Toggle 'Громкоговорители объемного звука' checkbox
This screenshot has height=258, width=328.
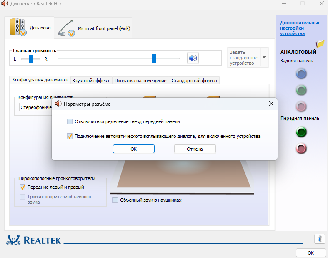[x=23, y=197]
